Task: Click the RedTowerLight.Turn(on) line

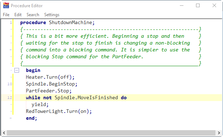Action: (x=59, y=111)
